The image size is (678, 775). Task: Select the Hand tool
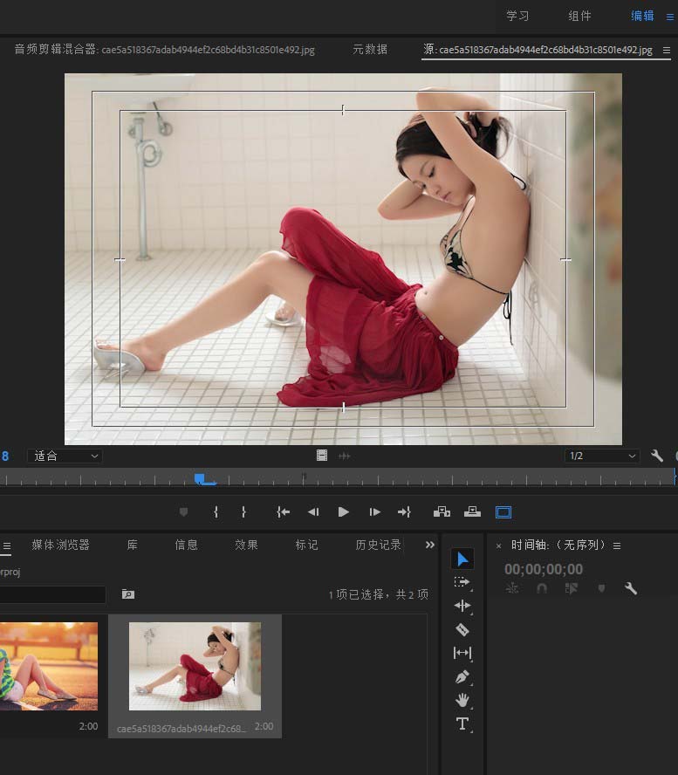coord(462,700)
